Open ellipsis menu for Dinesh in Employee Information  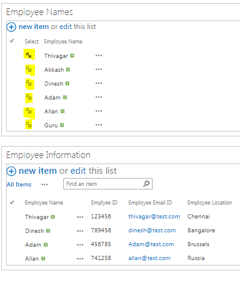pyautogui.click(x=80, y=231)
